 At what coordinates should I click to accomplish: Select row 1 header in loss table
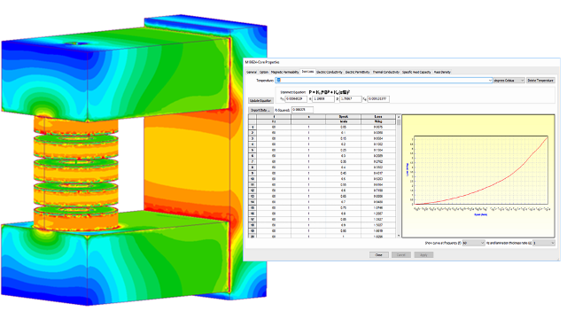(x=252, y=127)
